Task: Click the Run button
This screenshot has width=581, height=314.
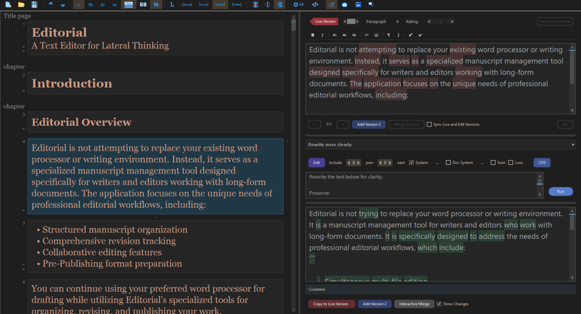Action: tap(560, 192)
